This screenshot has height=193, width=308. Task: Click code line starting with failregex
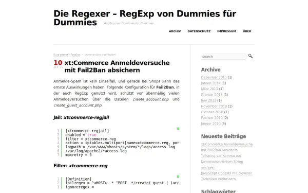pyautogui.click(x=122, y=183)
